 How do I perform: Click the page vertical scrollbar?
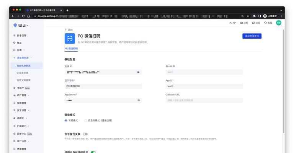tap(284, 81)
